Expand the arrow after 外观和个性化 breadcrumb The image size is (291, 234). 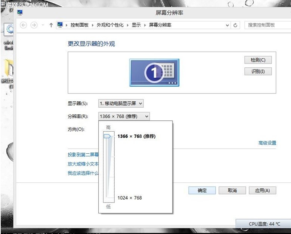128,25
